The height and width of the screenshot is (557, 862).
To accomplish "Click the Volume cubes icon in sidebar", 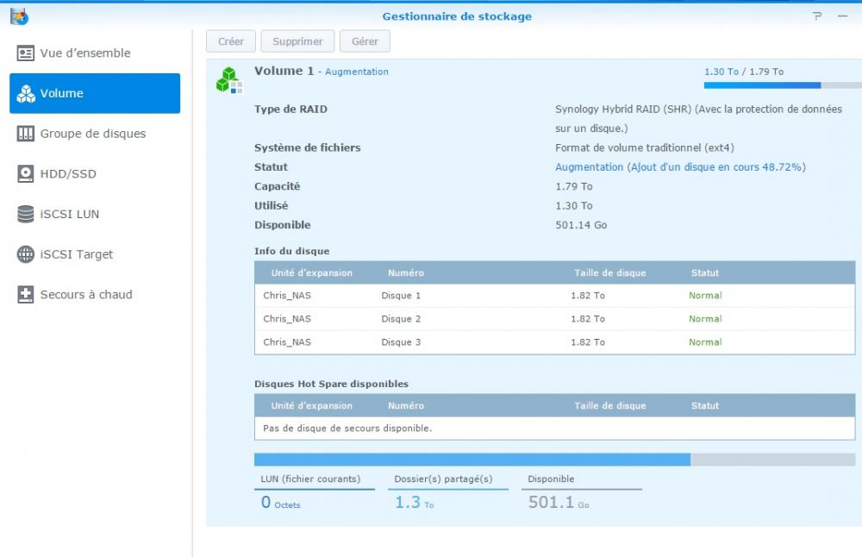I will coord(26,94).
